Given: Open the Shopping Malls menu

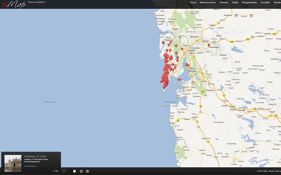Looking at the screenshot, I should (249, 2).
